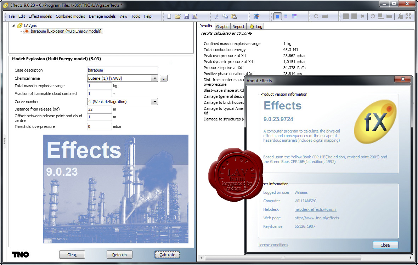Viewport: 418px width, 265px height.
Task: Select the single blue square view mode
Action: tap(277, 17)
